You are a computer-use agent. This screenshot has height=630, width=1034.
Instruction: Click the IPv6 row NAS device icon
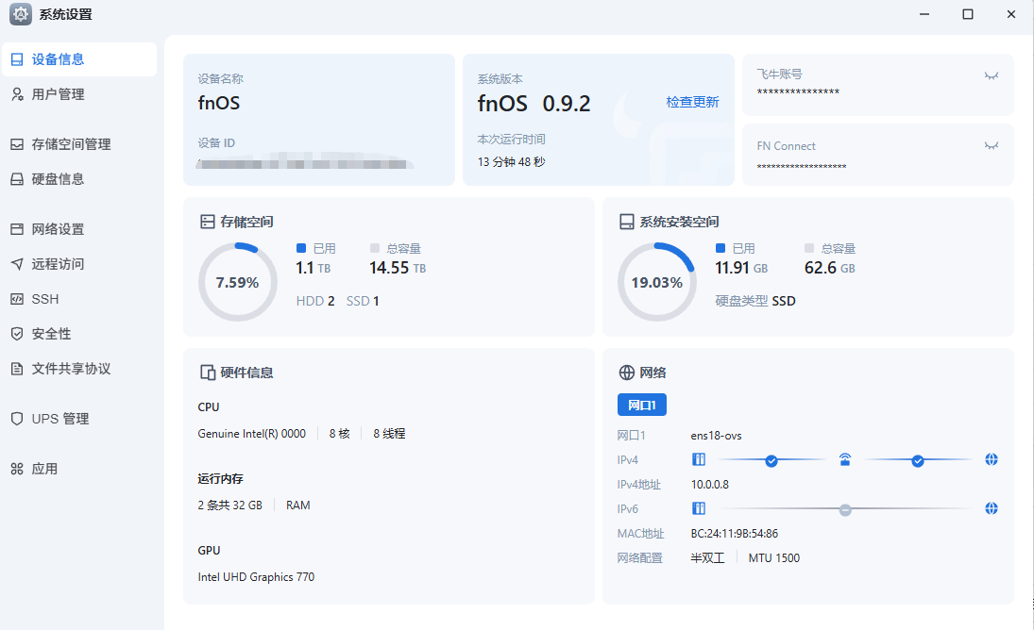click(699, 508)
